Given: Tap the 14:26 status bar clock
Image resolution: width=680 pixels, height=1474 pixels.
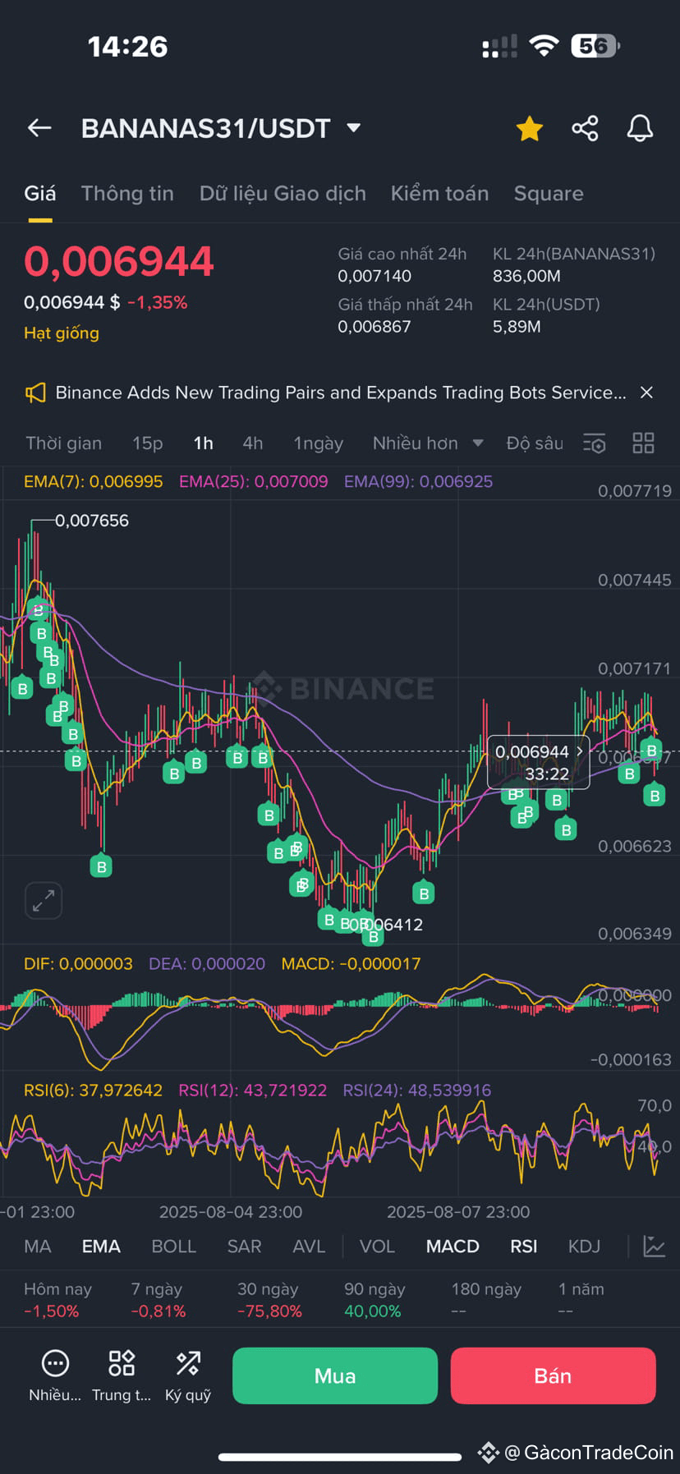Looking at the screenshot, I should (128, 47).
